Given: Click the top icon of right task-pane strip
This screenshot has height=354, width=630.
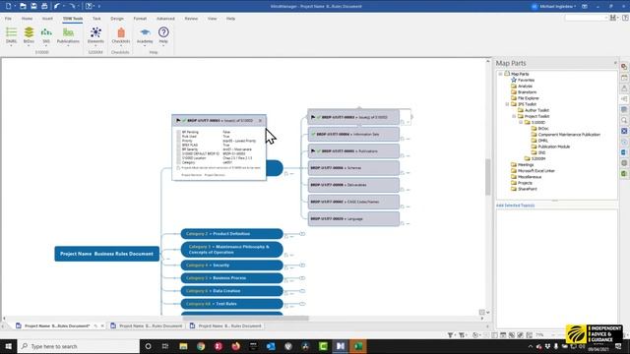Looking at the screenshot, I should pos(624,67).
